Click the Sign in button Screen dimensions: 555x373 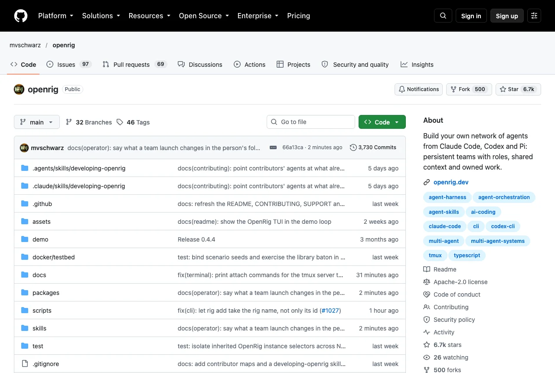coord(471,16)
